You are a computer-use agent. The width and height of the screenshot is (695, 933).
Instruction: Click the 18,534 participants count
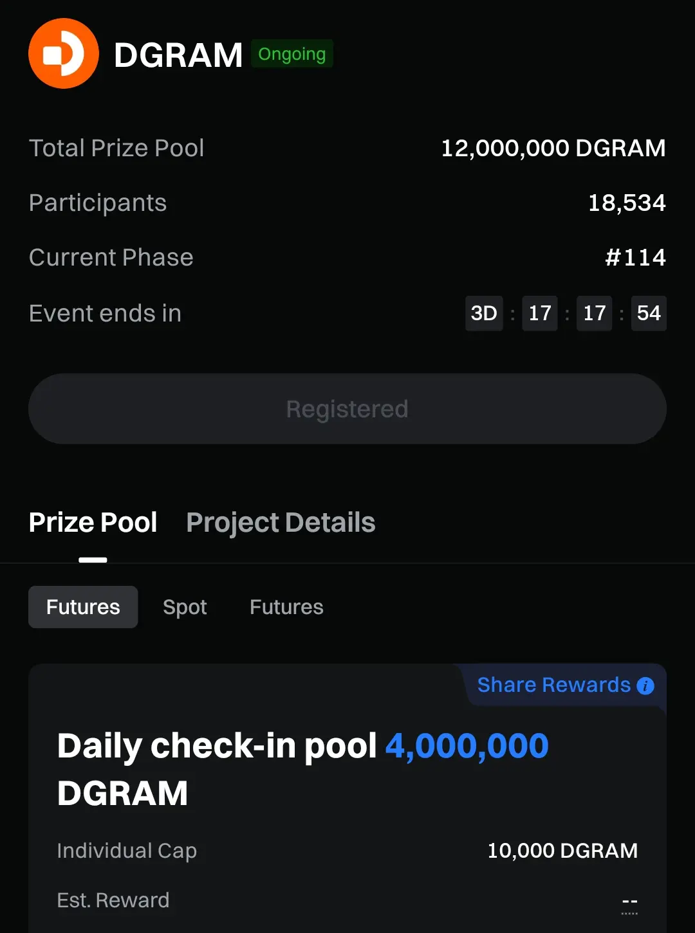(x=627, y=203)
